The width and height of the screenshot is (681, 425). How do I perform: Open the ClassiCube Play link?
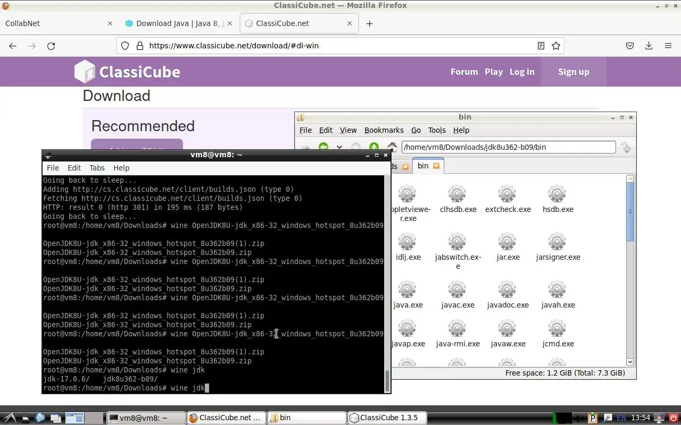[494, 72]
